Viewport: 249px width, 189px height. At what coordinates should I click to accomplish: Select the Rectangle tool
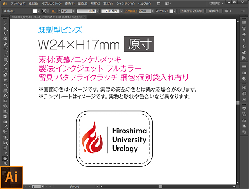coord(5,59)
